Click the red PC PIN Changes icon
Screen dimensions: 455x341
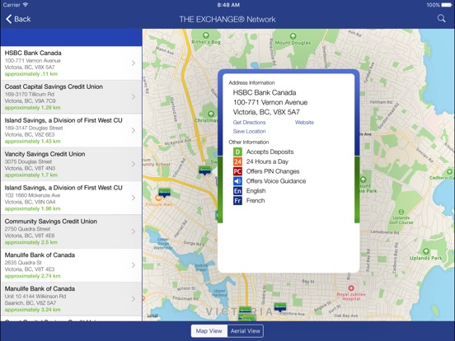[237, 171]
